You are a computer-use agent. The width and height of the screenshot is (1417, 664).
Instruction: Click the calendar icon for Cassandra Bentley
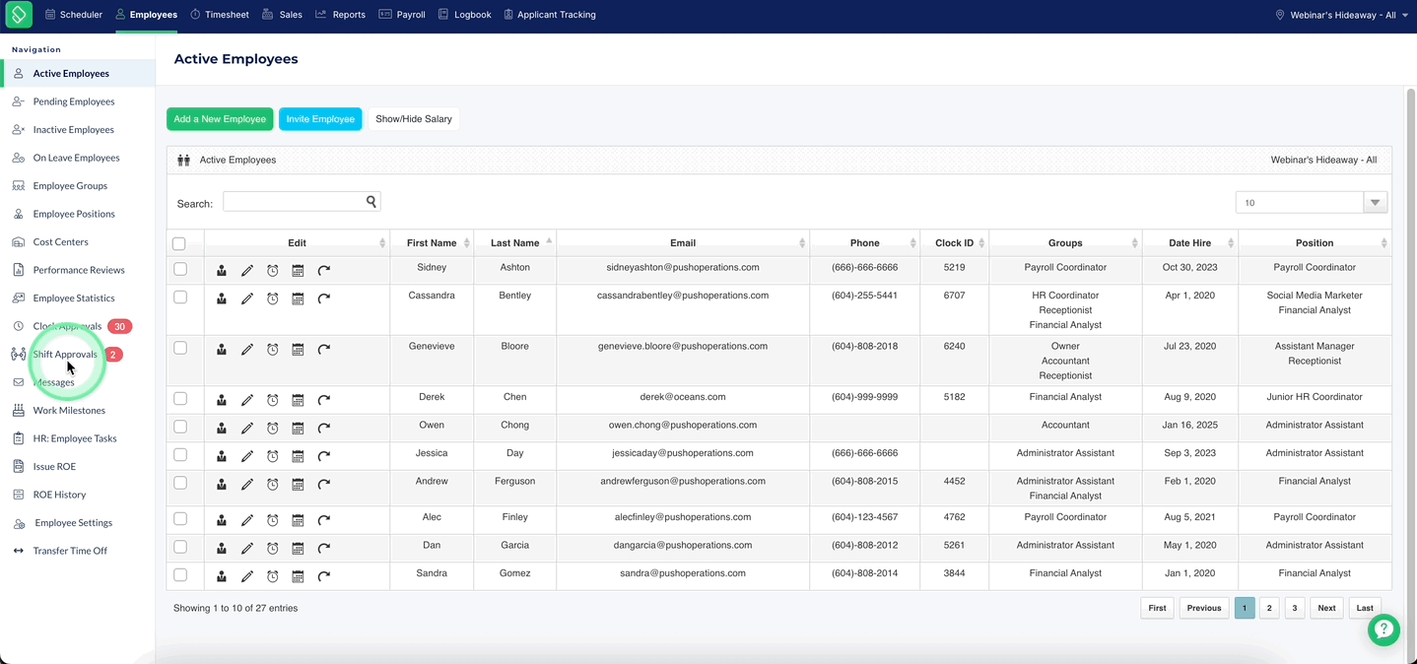298,299
